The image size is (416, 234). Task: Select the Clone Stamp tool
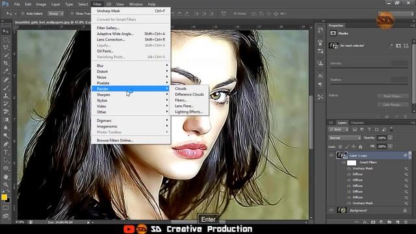tap(6, 96)
